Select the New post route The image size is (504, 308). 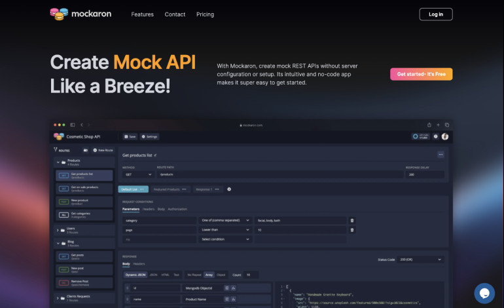click(x=84, y=270)
